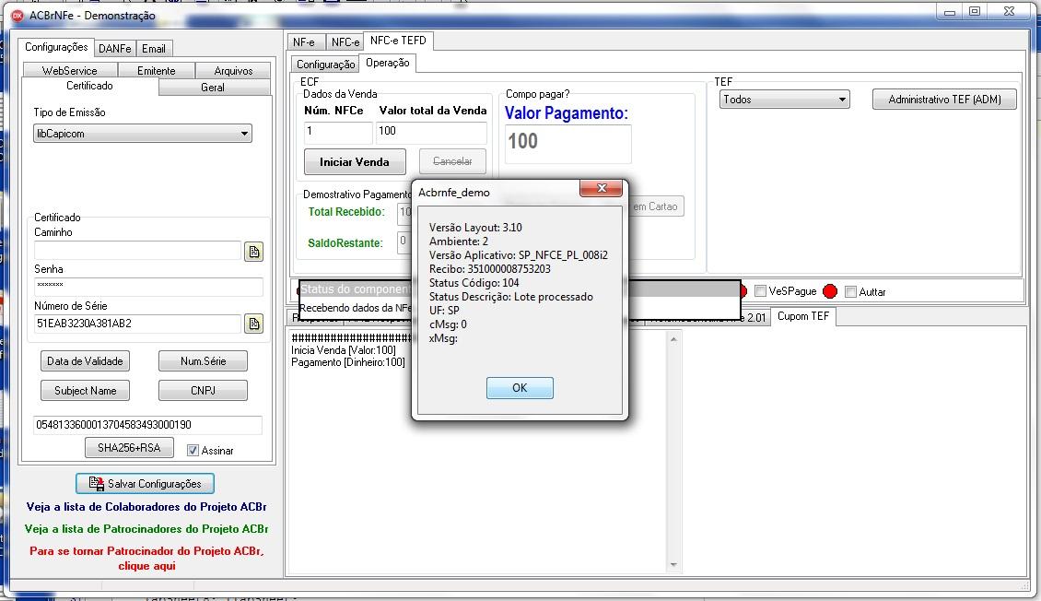Viewport: 1041px width, 601px height.
Task: Open the Cupom TEF tab
Action: (x=803, y=316)
